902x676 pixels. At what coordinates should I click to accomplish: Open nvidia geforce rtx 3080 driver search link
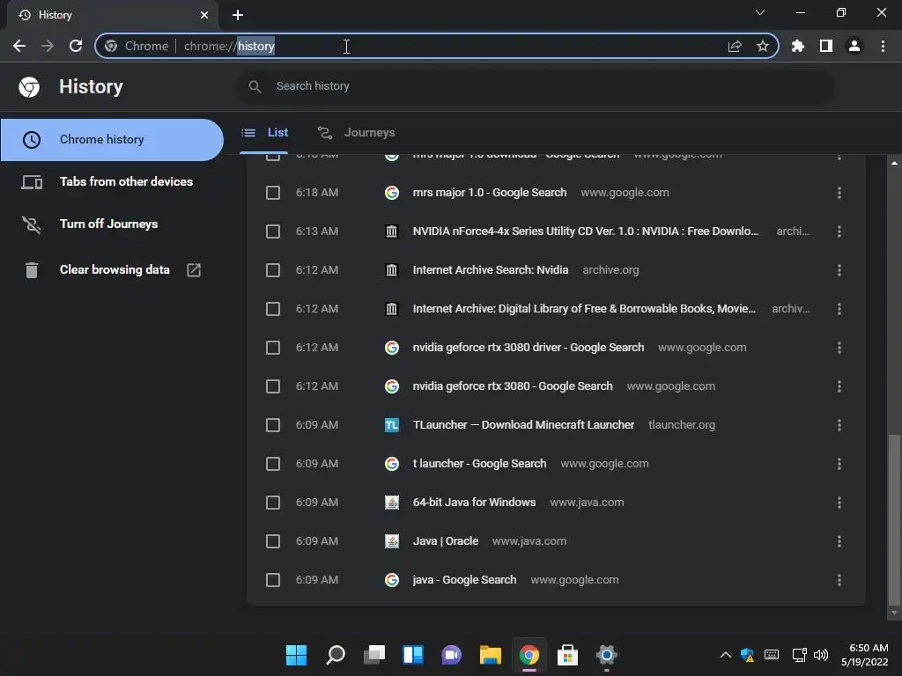(x=529, y=348)
